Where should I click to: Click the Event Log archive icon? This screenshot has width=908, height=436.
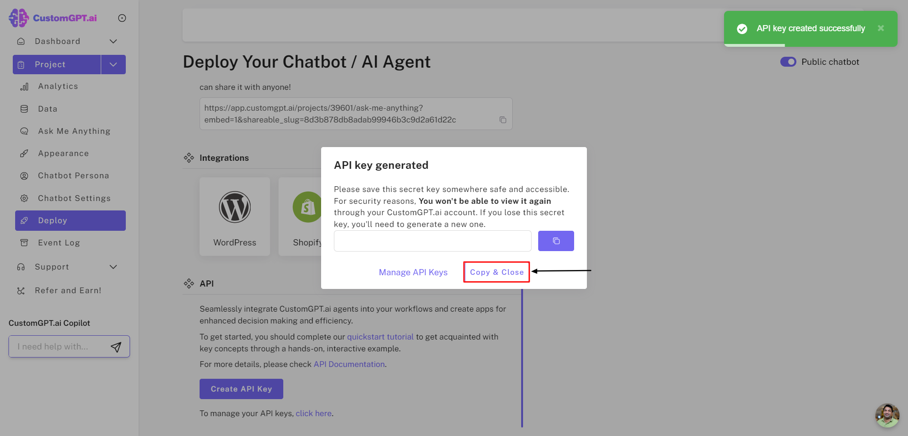pyautogui.click(x=24, y=243)
